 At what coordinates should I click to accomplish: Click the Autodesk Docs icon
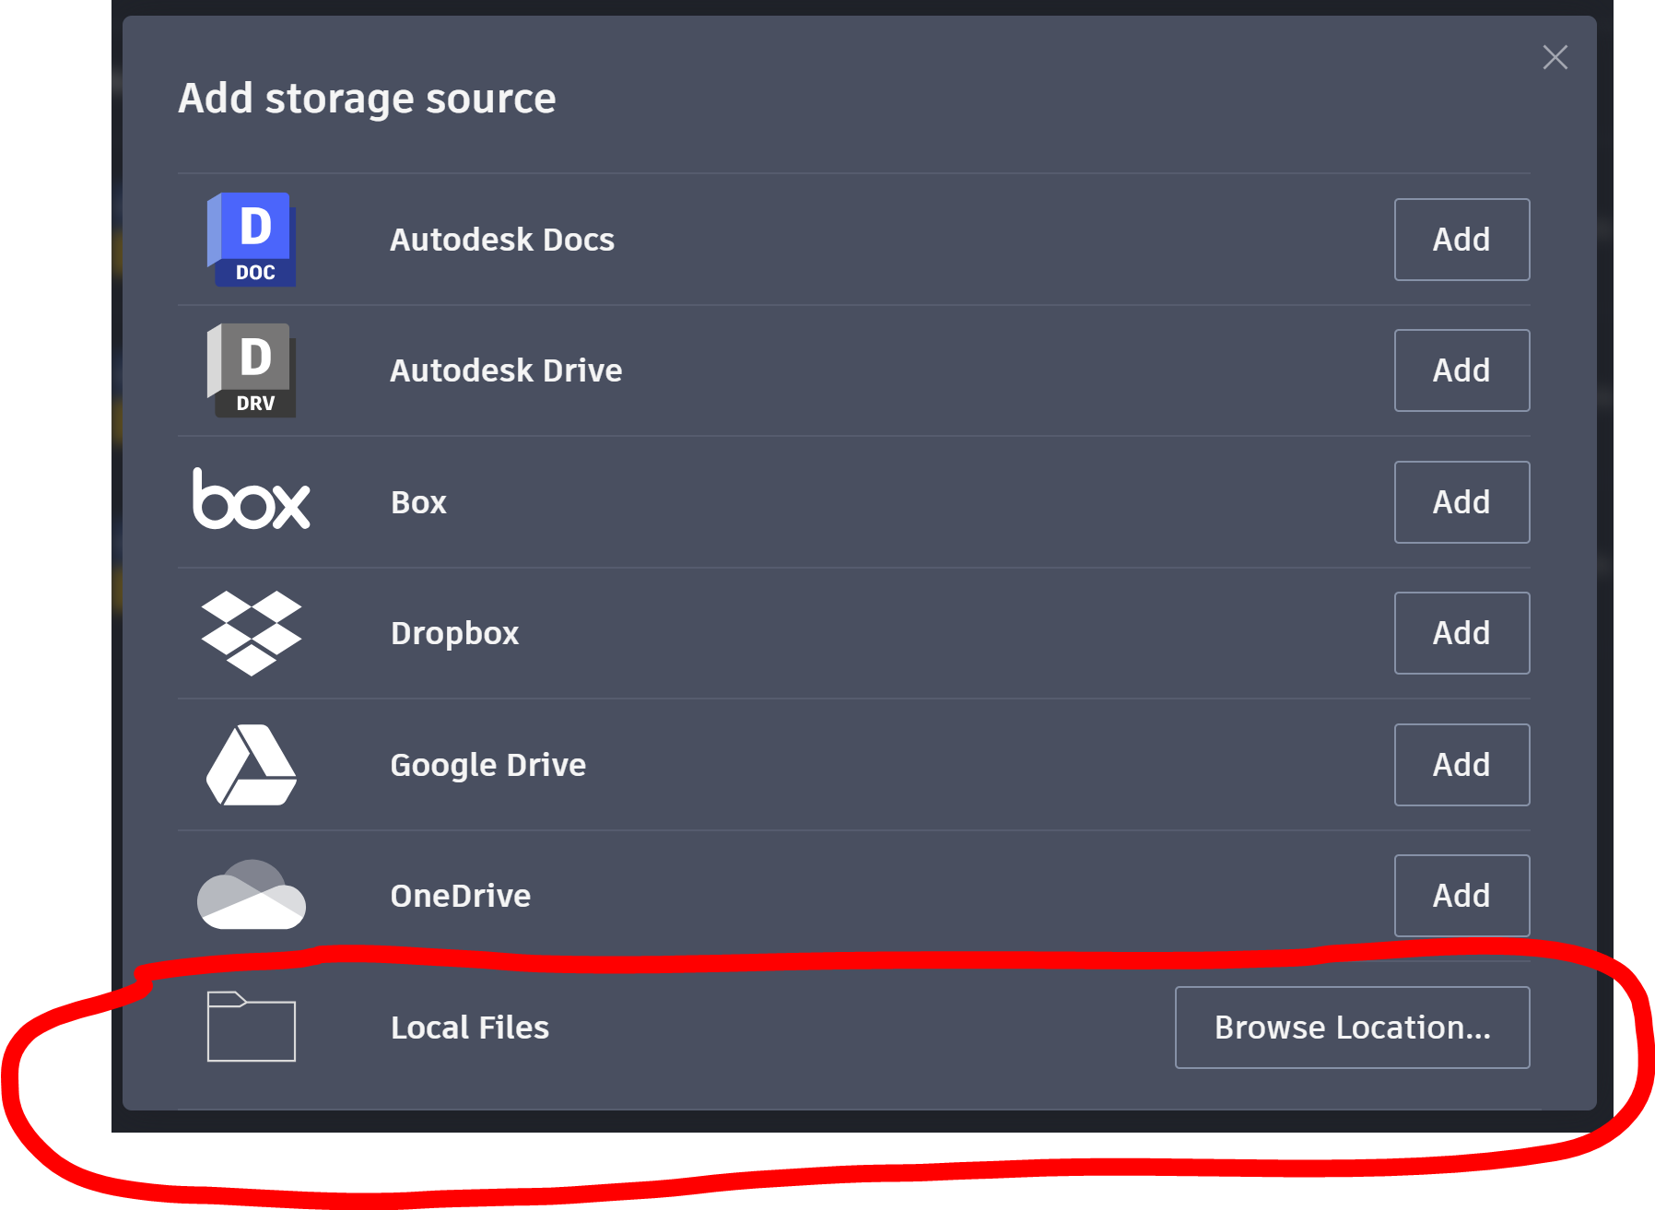click(x=252, y=240)
